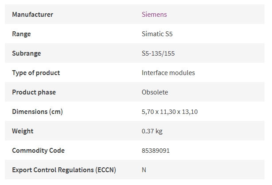Open the Siemens manufacturer link
This screenshot has height=185, width=272.
click(154, 15)
